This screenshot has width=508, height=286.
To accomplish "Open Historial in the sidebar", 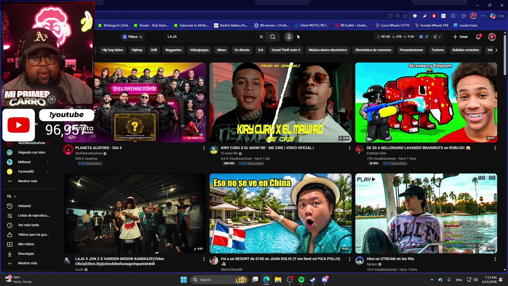I will (24, 206).
